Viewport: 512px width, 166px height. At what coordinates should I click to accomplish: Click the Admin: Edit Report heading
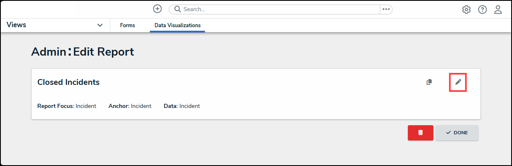coord(83,51)
